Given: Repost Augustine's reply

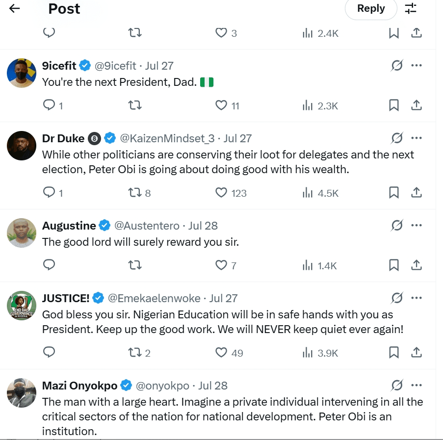Looking at the screenshot, I should pos(134,265).
